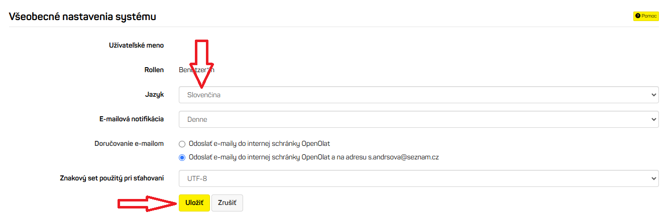Click the chevron arrow of Denne select
Viewport: 671px width, 215px height.
pyautogui.click(x=653, y=119)
